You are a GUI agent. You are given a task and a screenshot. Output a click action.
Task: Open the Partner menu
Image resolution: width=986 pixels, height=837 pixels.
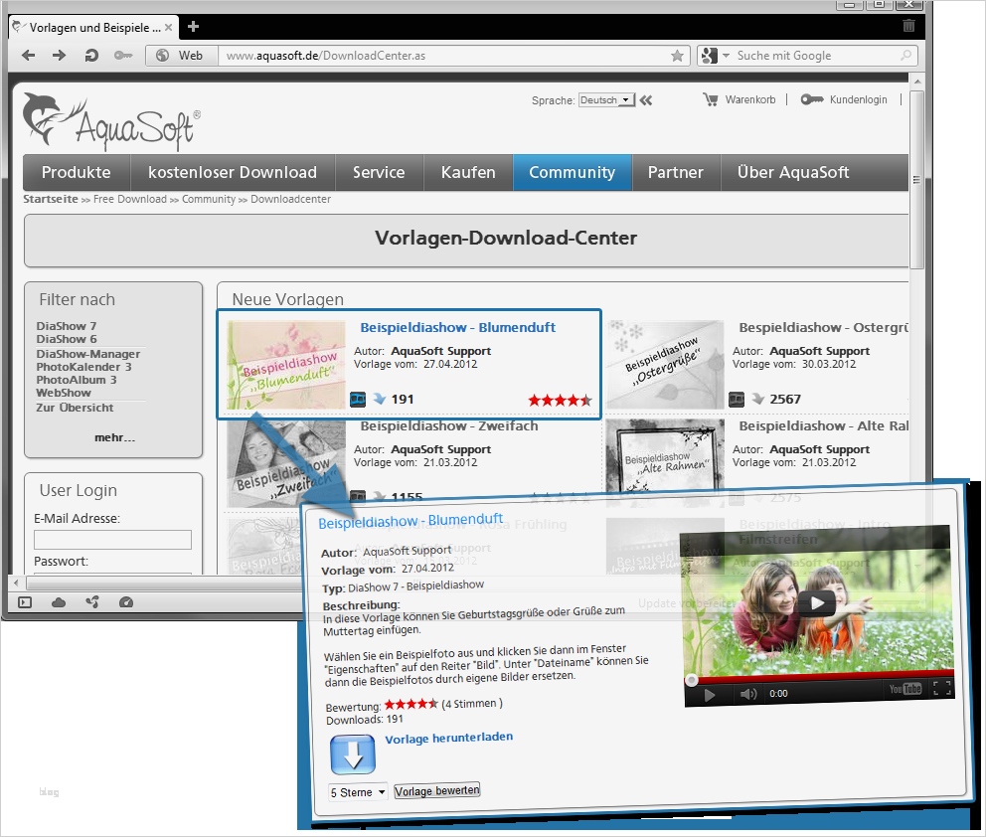675,172
